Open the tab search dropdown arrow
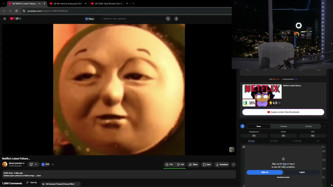The image size is (333, 187). coord(3,3)
